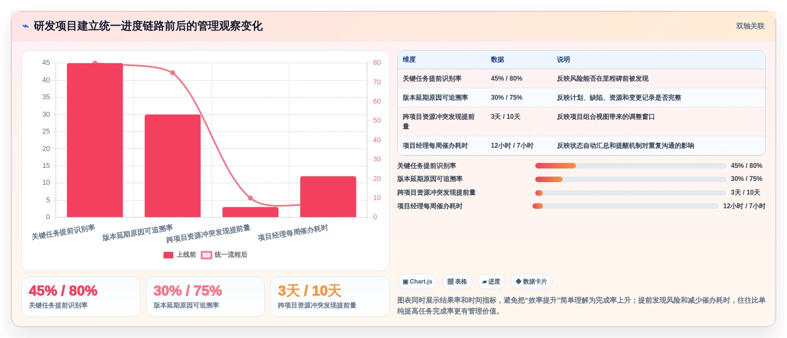Image resolution: width=787 pixels, height=338 pixels.
Task: Click the 30% / 75% data card
Action: click(x=205, y=297)
